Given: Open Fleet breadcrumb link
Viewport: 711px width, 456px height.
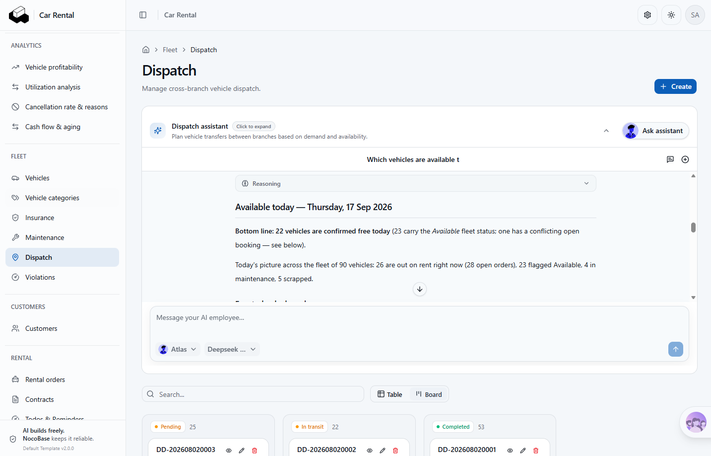Looking at the screenshot, I should tap(170, 50).
